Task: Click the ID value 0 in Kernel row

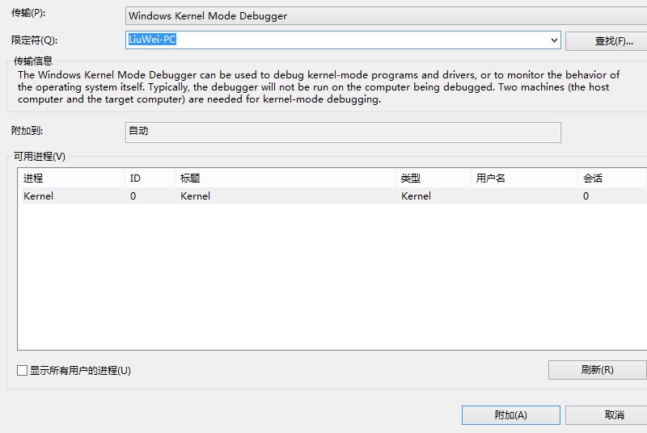Action: click(133, 196)
